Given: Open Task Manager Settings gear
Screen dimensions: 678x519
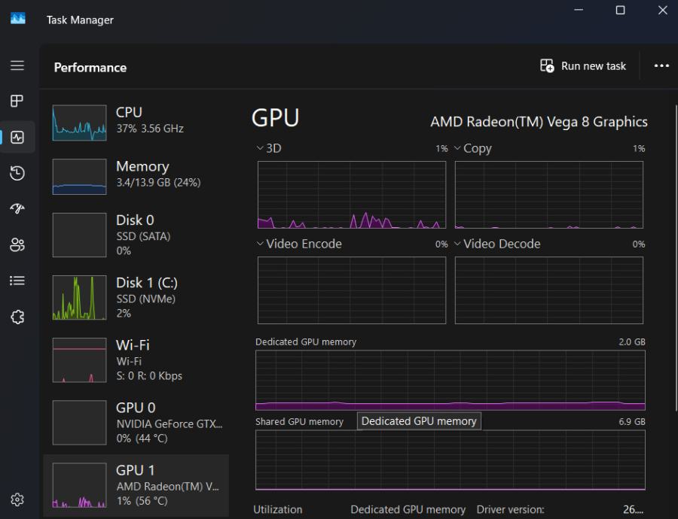Looking at the screenshot, I should pos(17,499).
